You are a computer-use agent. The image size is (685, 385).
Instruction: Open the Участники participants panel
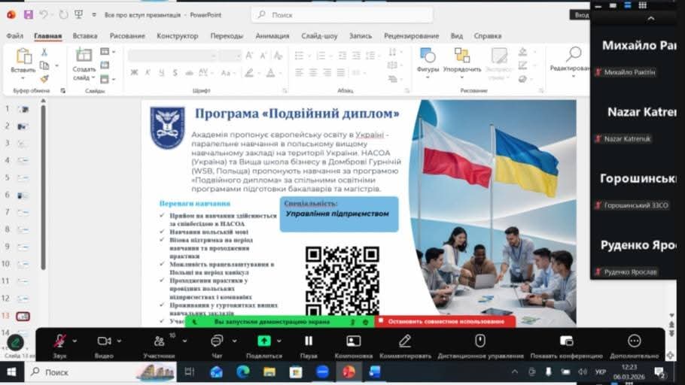click(x=159, y=342)
